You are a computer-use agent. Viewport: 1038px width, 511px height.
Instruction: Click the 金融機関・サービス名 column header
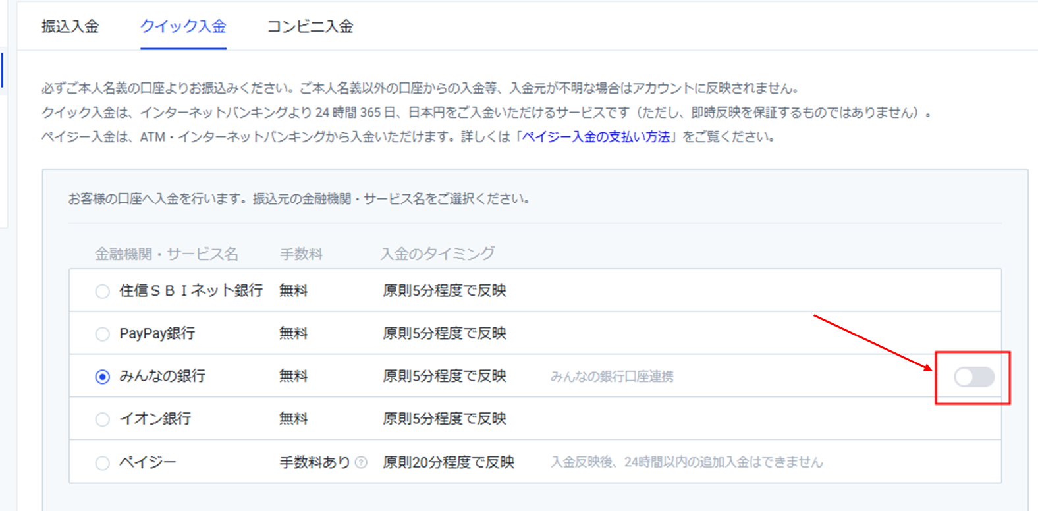[x=166, y=254]
